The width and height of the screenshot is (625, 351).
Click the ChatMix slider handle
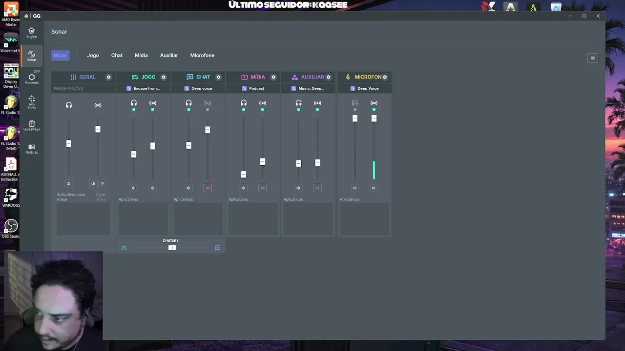(x=172, y=248)
